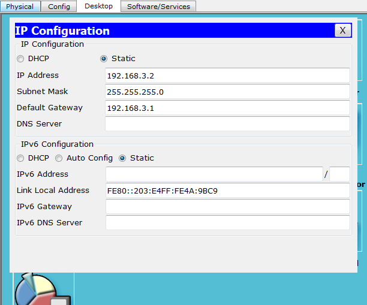
Task: Close the IP Configuration dialog
Action: coord(342,31)
